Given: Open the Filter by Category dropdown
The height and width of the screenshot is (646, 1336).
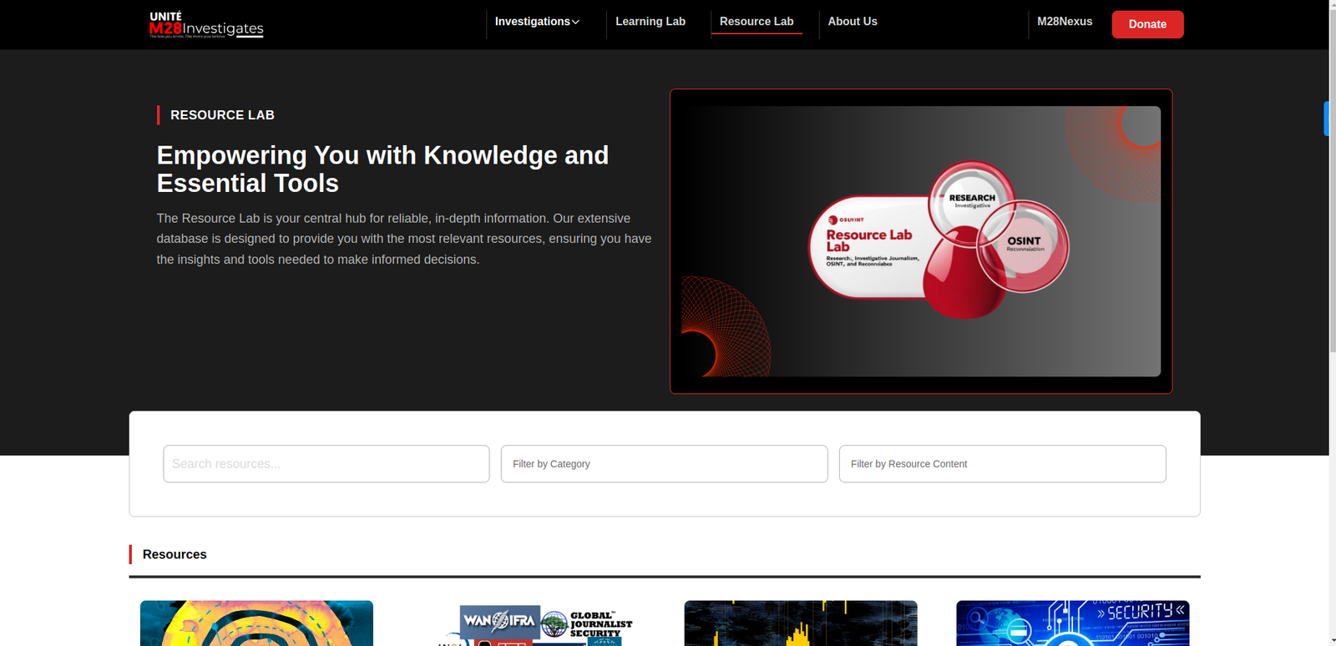Looking at the screenshot, I should click(x=664, y=464).
